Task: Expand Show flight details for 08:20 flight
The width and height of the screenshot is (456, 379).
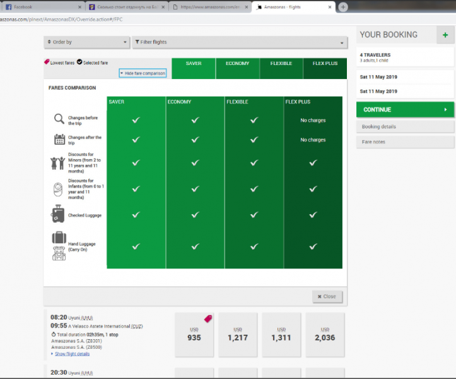Action: [72, 354]
